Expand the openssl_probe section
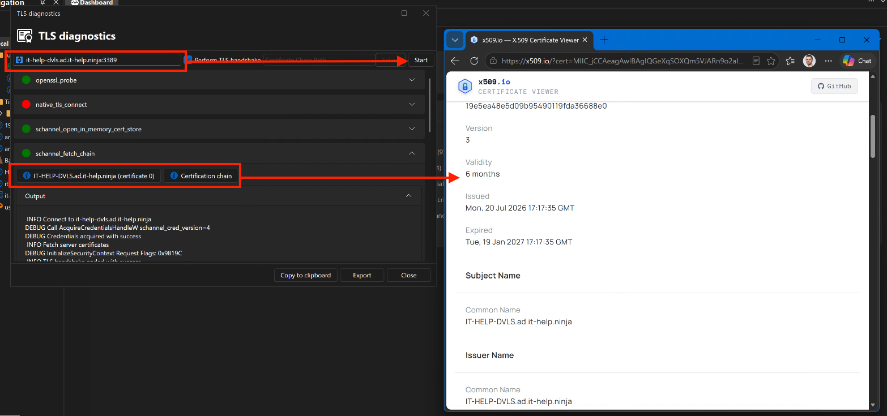This screenshot has width=887, height=416. pos(219,80)
